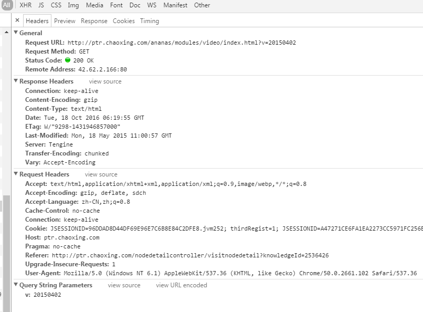Filter requests by XHR
The width and height of the screenshot is (423, 312).
(x=25, y=5)
